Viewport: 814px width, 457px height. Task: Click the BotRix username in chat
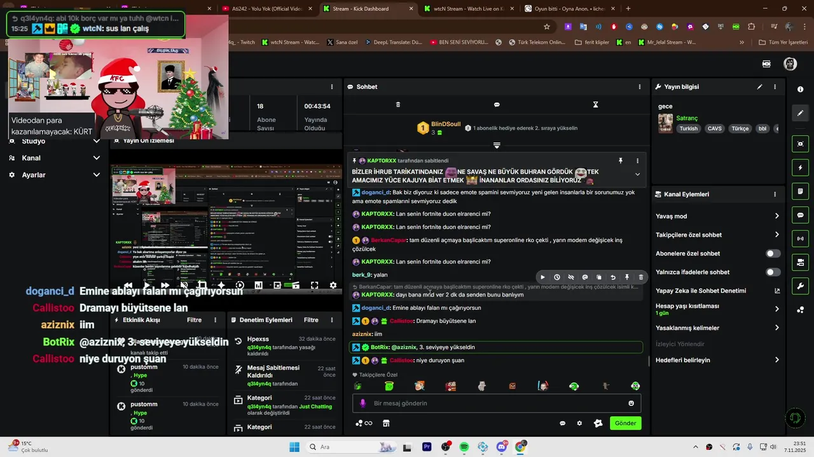point(380,347)
